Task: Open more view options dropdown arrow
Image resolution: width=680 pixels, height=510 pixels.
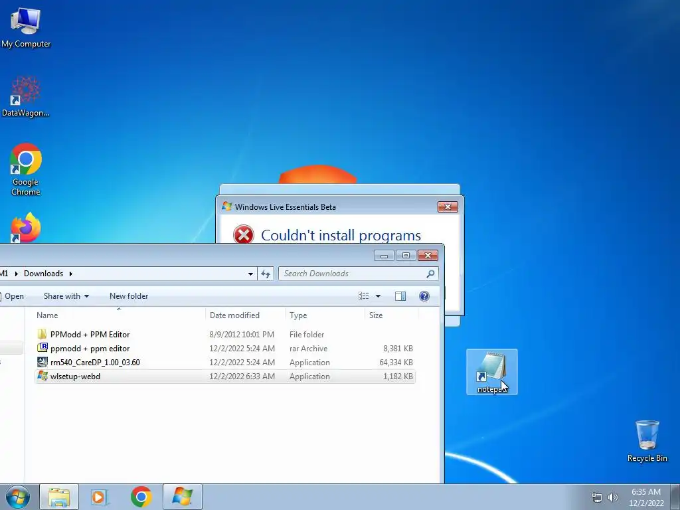Action: 378,296
